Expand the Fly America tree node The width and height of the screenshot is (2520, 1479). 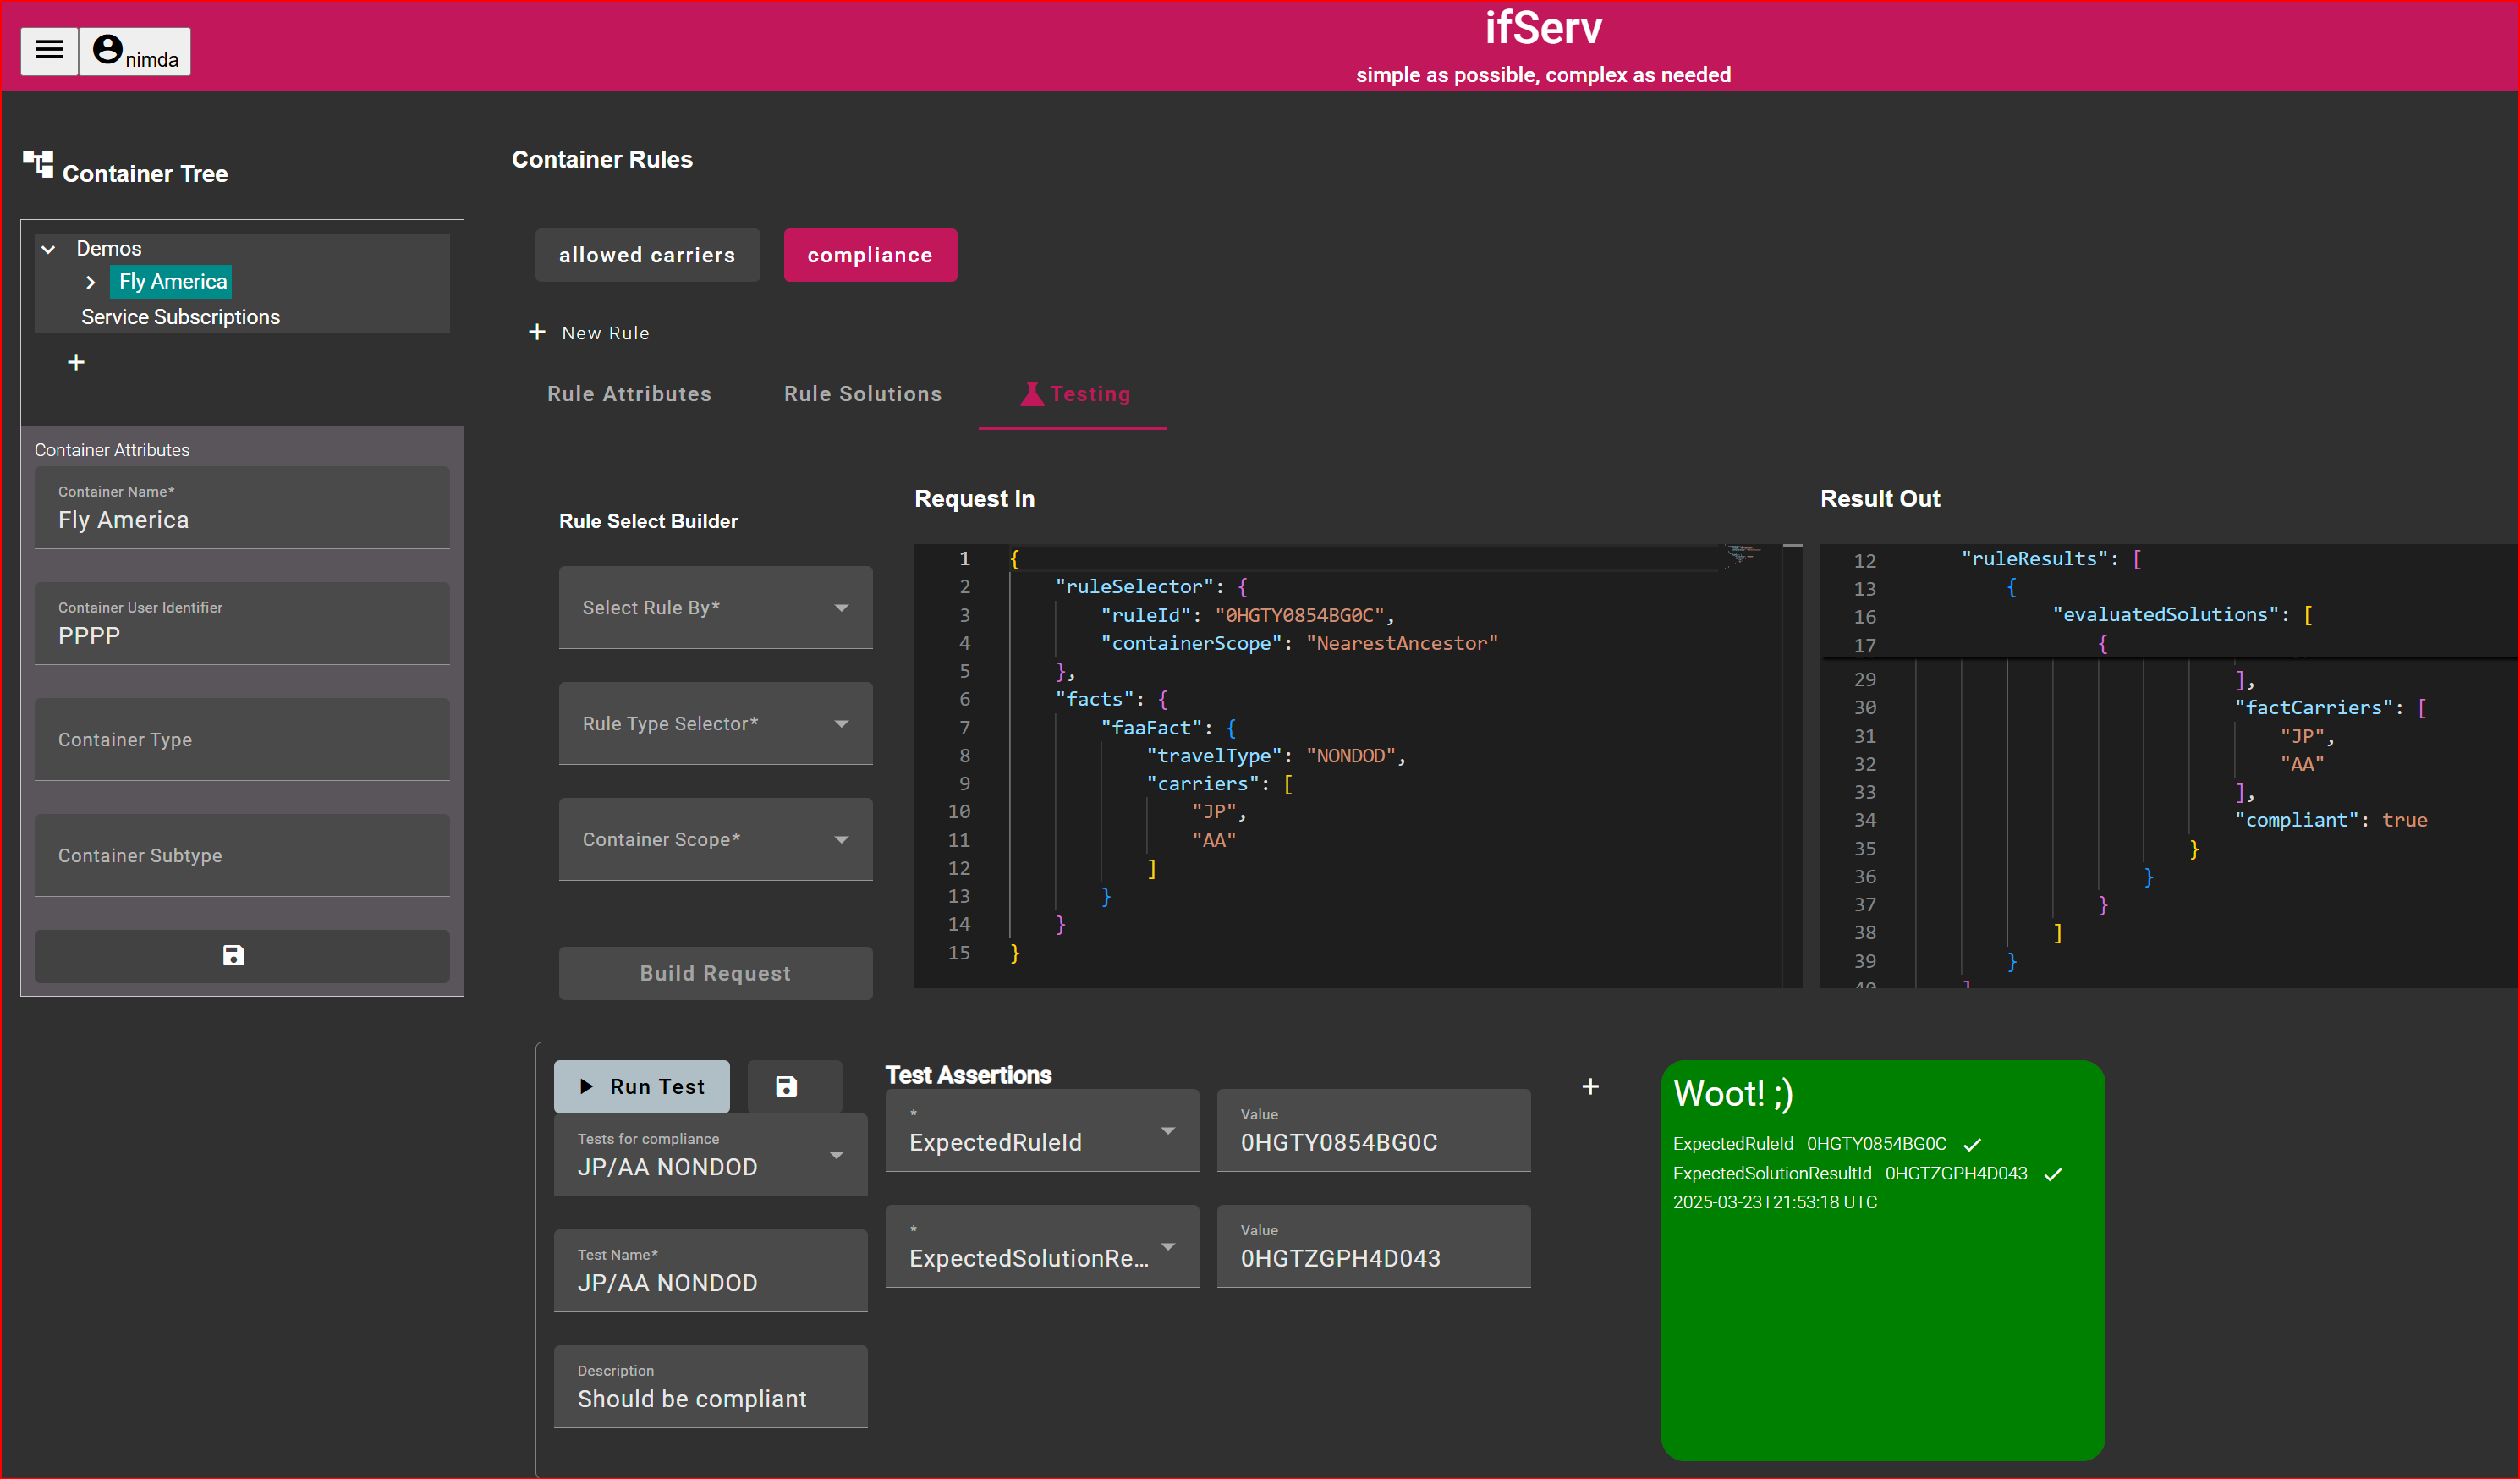click(x=90, y=282)
